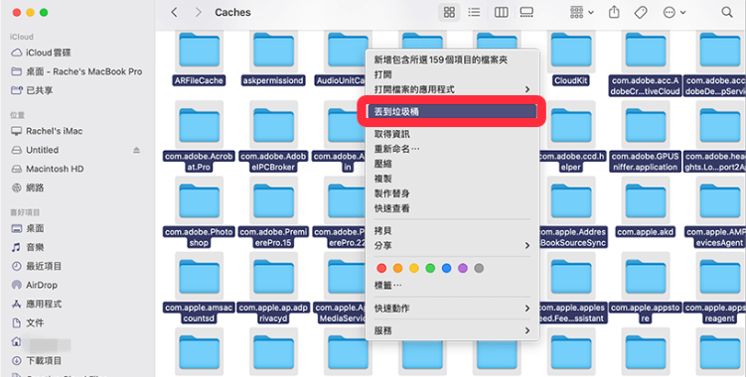Open 文件 in the sidebar

tap(28, 323)
